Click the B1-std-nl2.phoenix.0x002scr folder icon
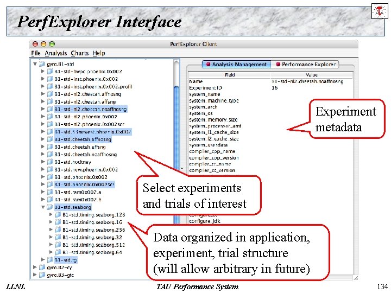Screen dimensions: 391x293 tap(50, 124)
